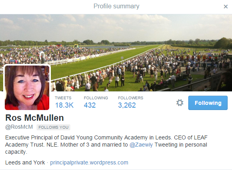Open the @Zaewiy mention link
Screen dimensions: 232x170
pyautogui.click(x=141, y=145)
